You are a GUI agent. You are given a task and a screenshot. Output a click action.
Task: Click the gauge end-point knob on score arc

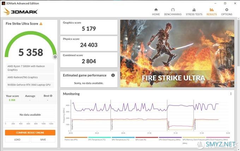(x=55, y=57)
